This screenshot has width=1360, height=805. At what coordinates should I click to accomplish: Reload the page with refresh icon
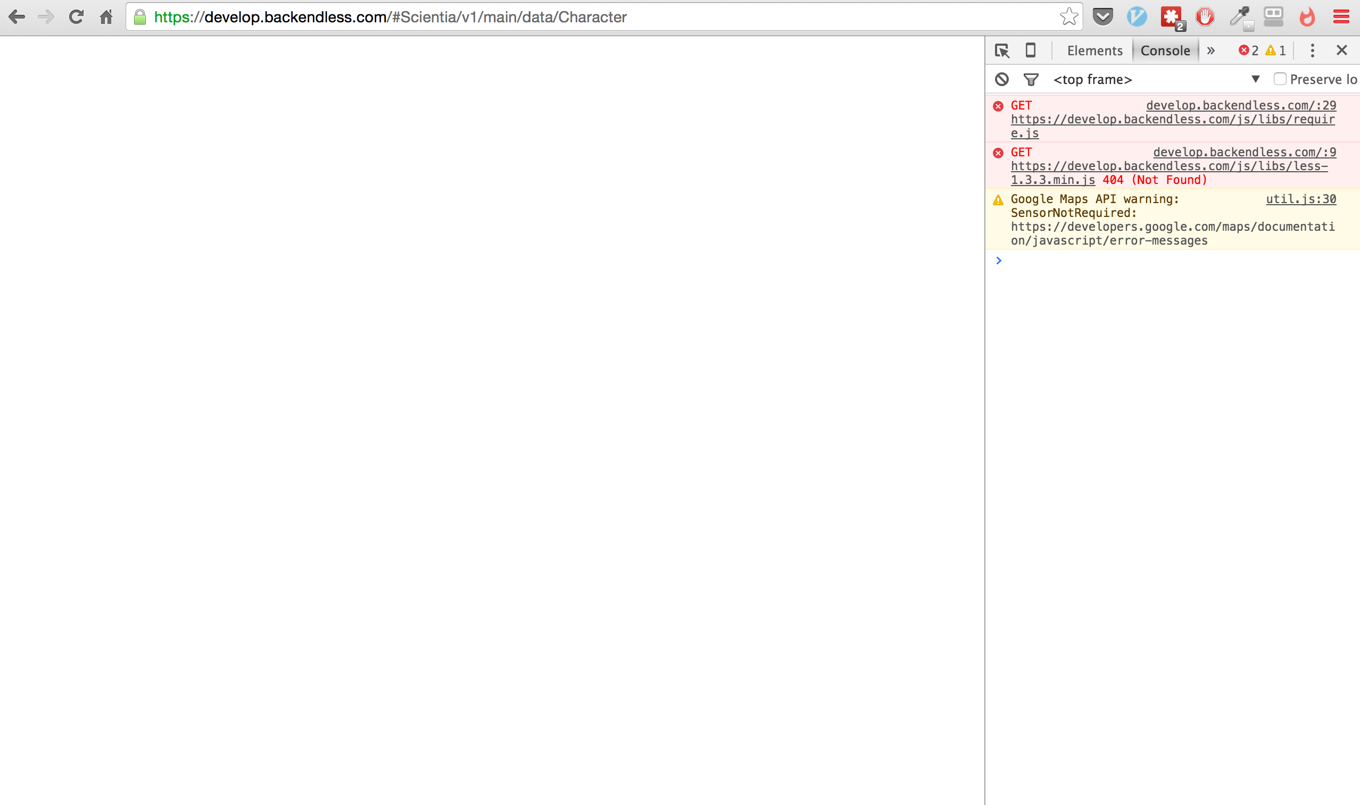tap(76, 17)
